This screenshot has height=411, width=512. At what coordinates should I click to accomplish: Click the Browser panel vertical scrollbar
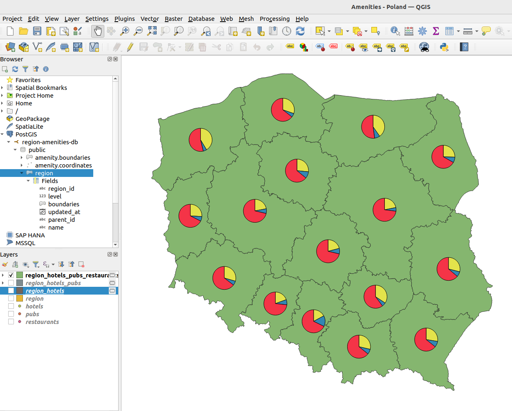click(115, 161)
